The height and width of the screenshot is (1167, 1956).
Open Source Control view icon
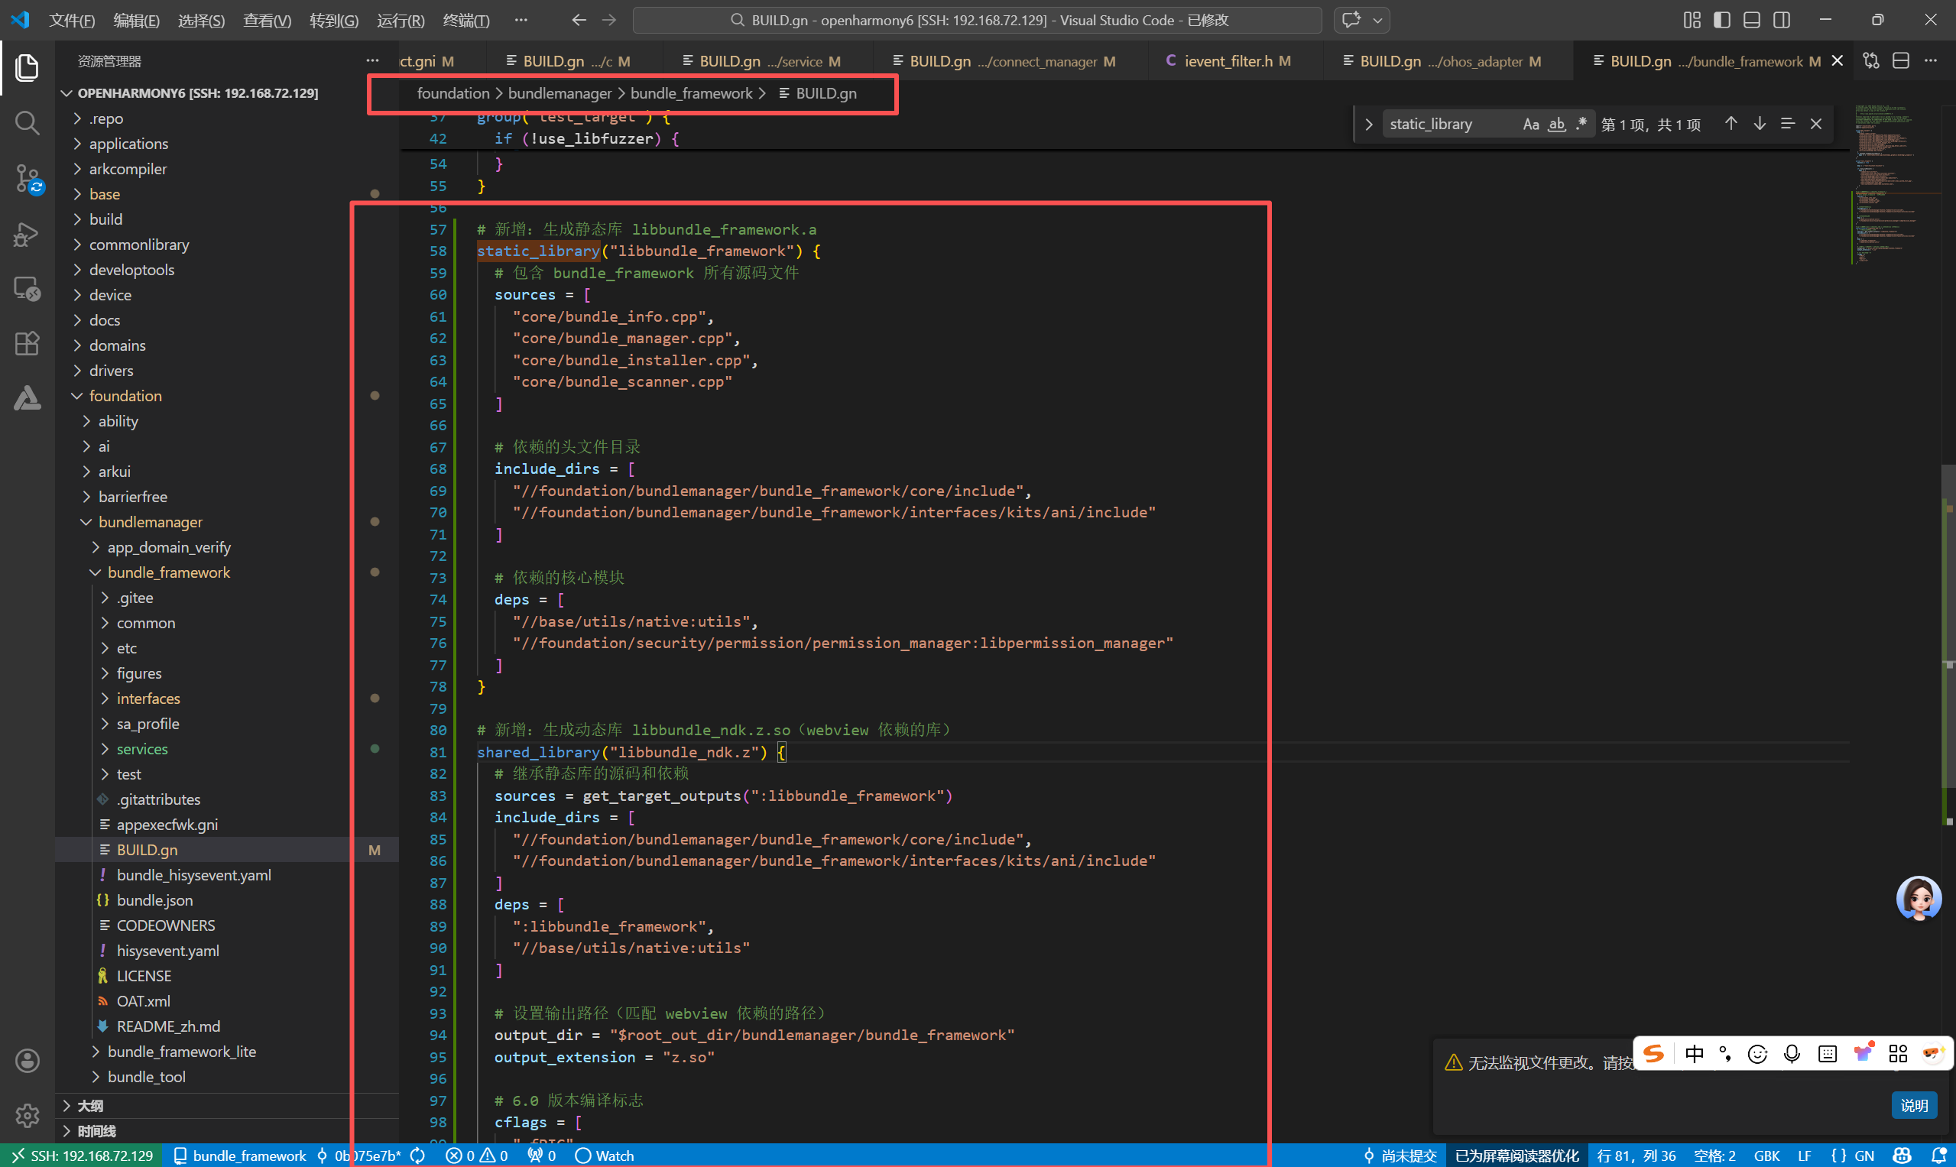(27, 179)
